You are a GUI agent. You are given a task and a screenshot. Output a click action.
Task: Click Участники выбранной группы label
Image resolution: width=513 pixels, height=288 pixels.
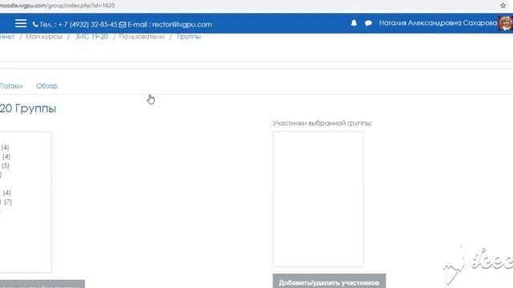[x=322, y=123]
